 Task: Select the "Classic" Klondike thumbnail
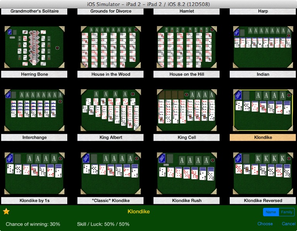pos(111,173)
